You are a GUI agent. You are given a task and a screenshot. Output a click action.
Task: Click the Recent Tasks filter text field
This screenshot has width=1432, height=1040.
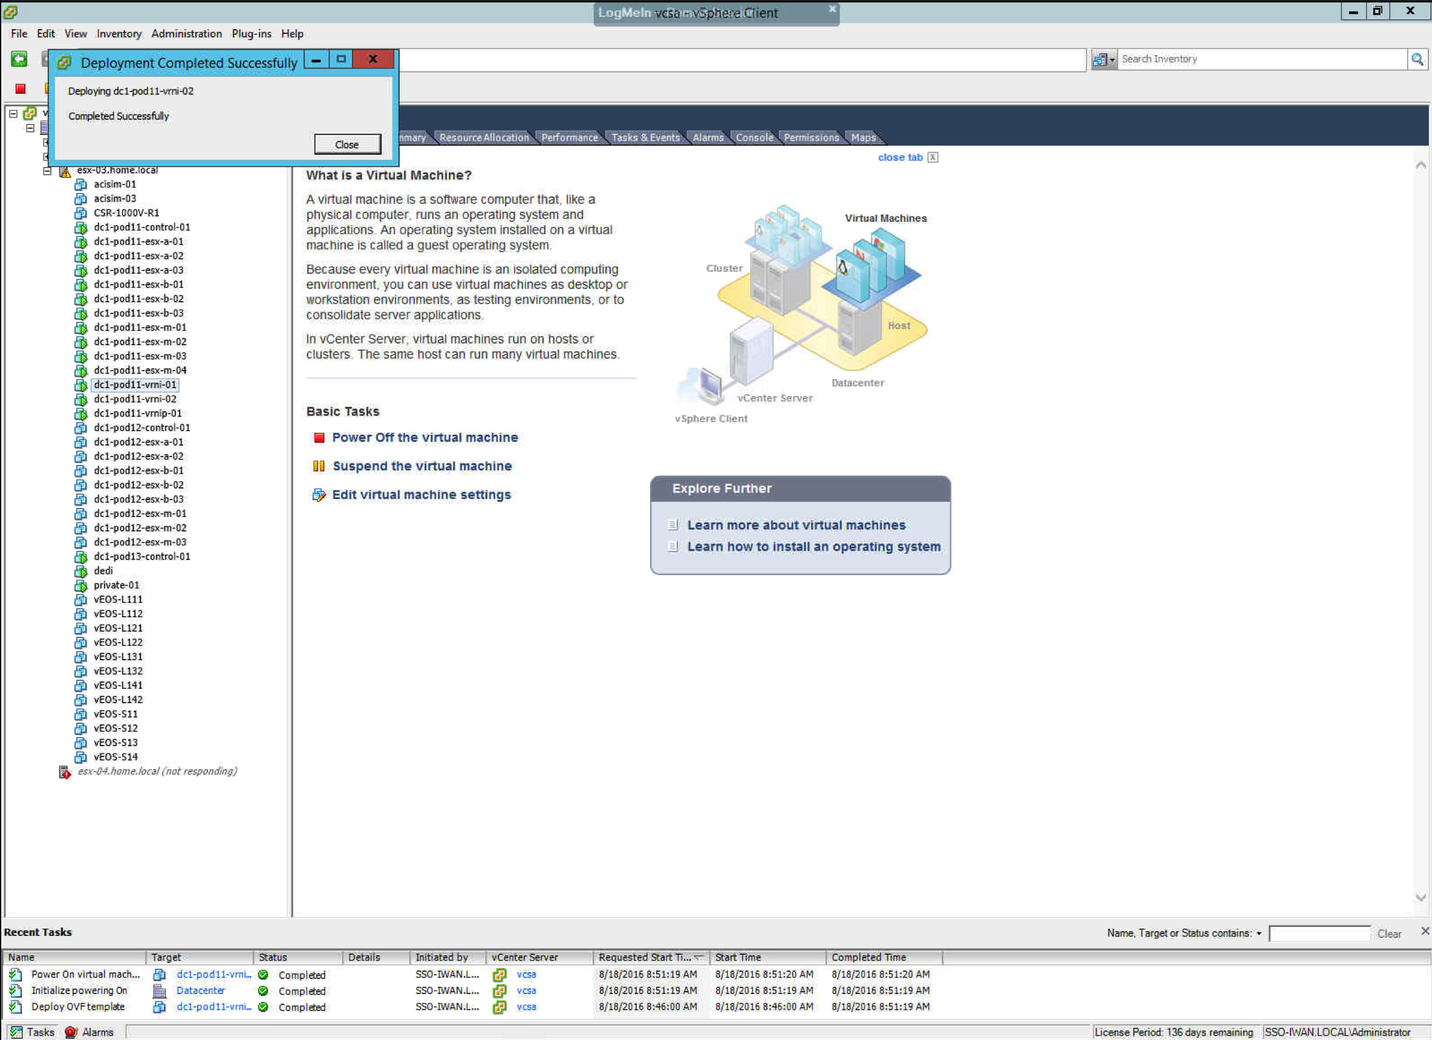[1318, 934]
